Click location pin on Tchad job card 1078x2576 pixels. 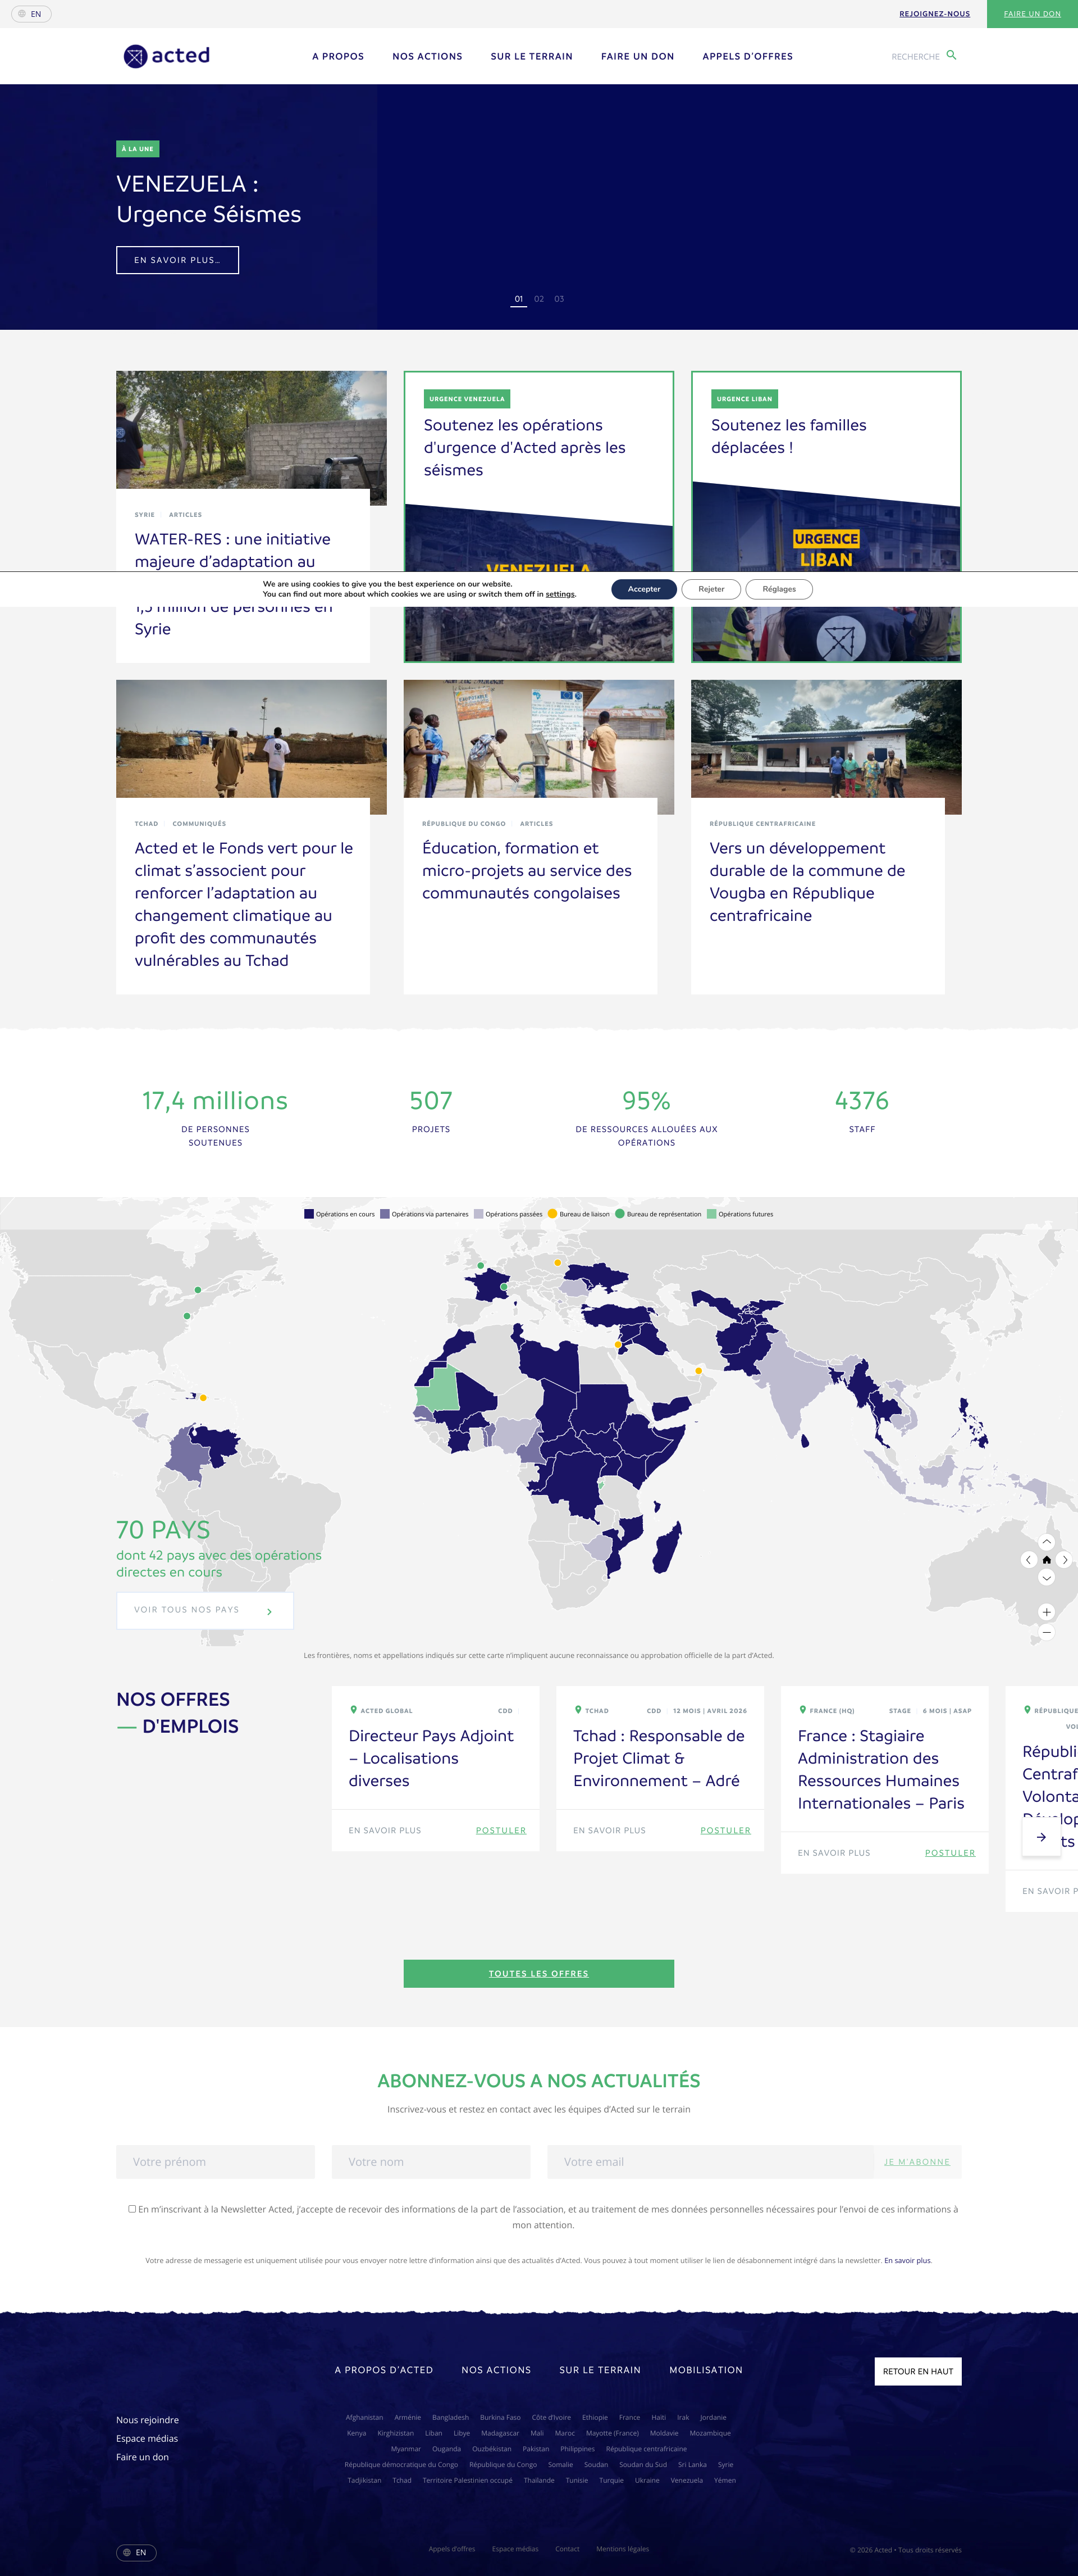click(578, 1710)
